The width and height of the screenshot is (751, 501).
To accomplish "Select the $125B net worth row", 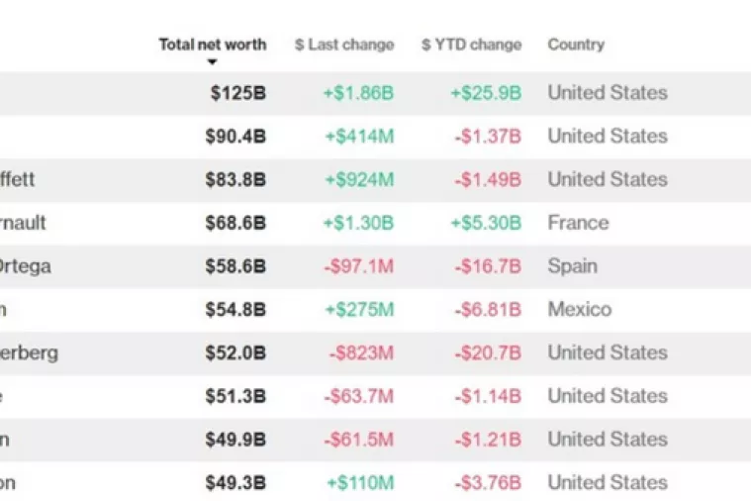I will pos(237,93).
